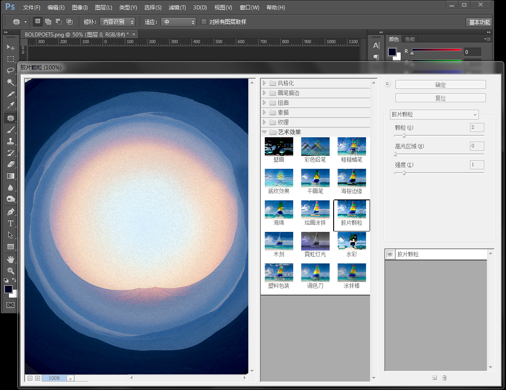Choose the 水彩 filter thumbnail
This screenshot has width=506, height=390.
[351, 244]
